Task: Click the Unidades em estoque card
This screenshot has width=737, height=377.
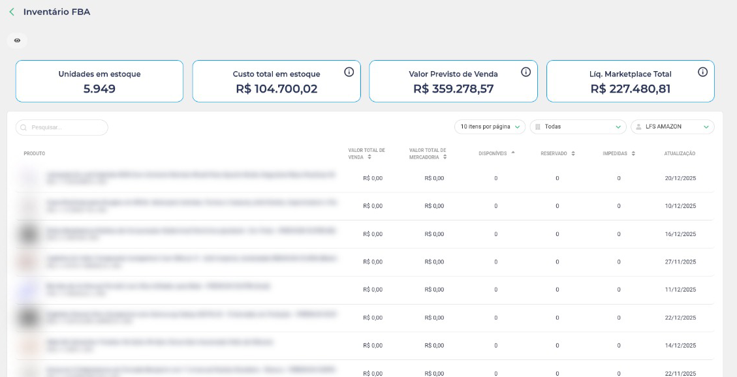Action: [x=99, y=82]
